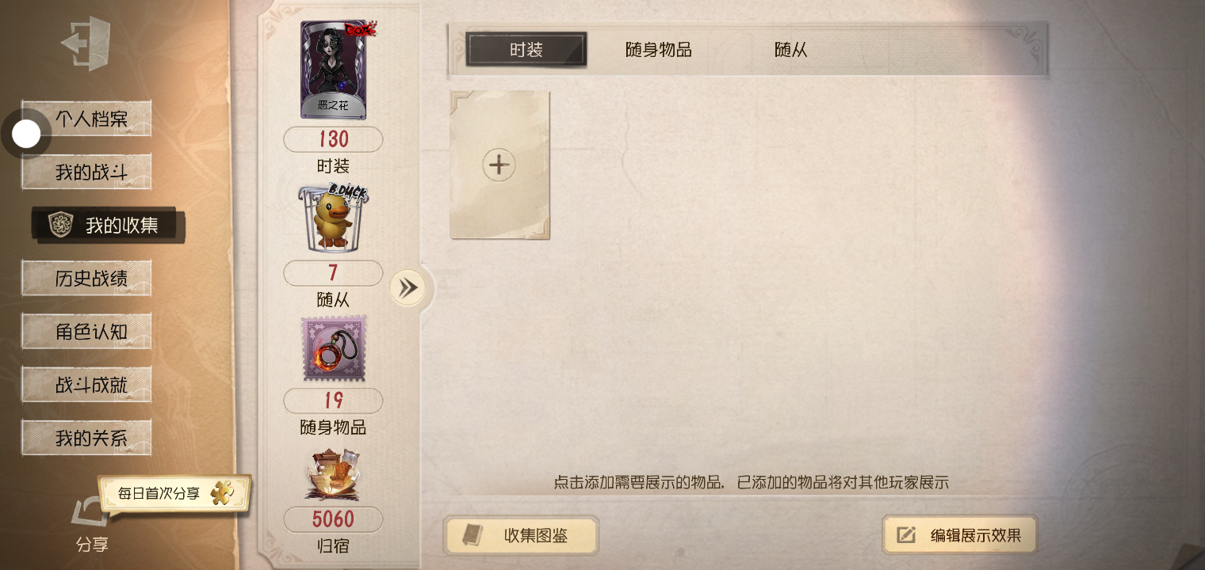The image size is (1205, 570).
Task: Switch to the 随从 tab
Action: point(791,50)
